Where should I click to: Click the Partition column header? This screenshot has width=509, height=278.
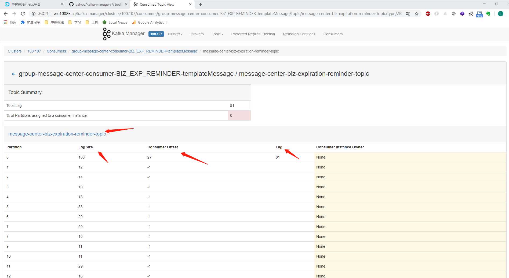[x=14, y=147]
